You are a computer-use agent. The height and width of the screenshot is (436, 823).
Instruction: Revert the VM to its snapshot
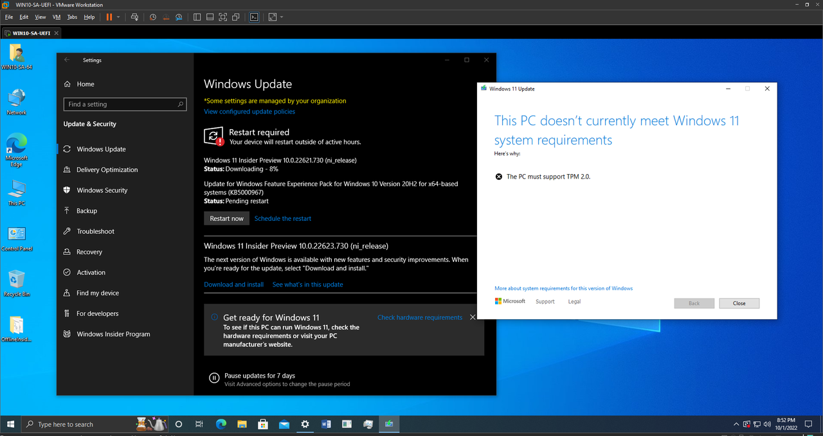(x=166, y=17)
